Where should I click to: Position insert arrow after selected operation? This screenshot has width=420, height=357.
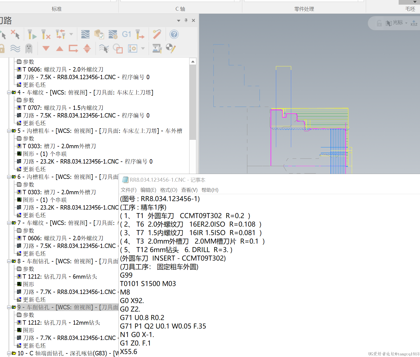coord(73,49)
